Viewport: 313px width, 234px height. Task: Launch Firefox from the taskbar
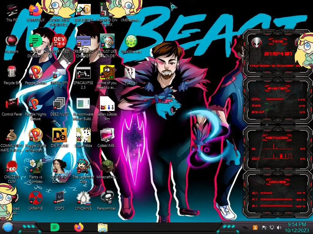pos(79,227)
